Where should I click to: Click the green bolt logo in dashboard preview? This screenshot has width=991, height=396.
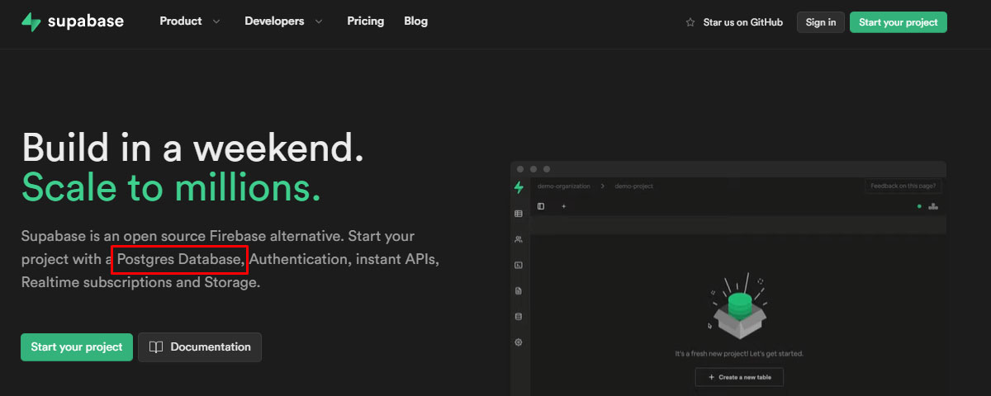click(x=519, y=187)
